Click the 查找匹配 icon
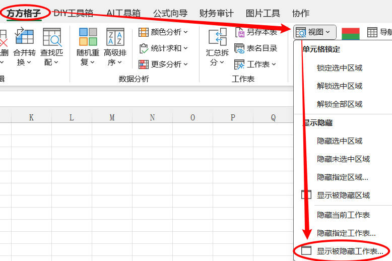Viewport: 392px width, 261px height. [x=52, y=37]
